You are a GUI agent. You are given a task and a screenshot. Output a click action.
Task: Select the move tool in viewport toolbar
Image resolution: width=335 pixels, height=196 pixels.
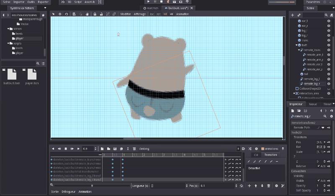tap(60, 14)
